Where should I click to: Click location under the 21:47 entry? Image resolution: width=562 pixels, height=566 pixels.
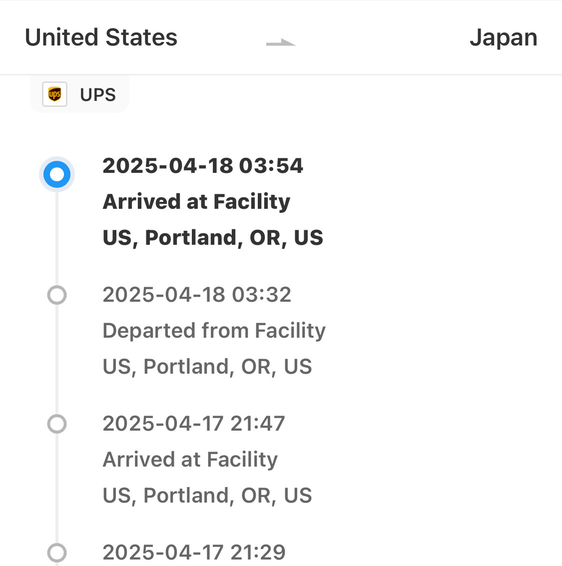coord(207,496)
